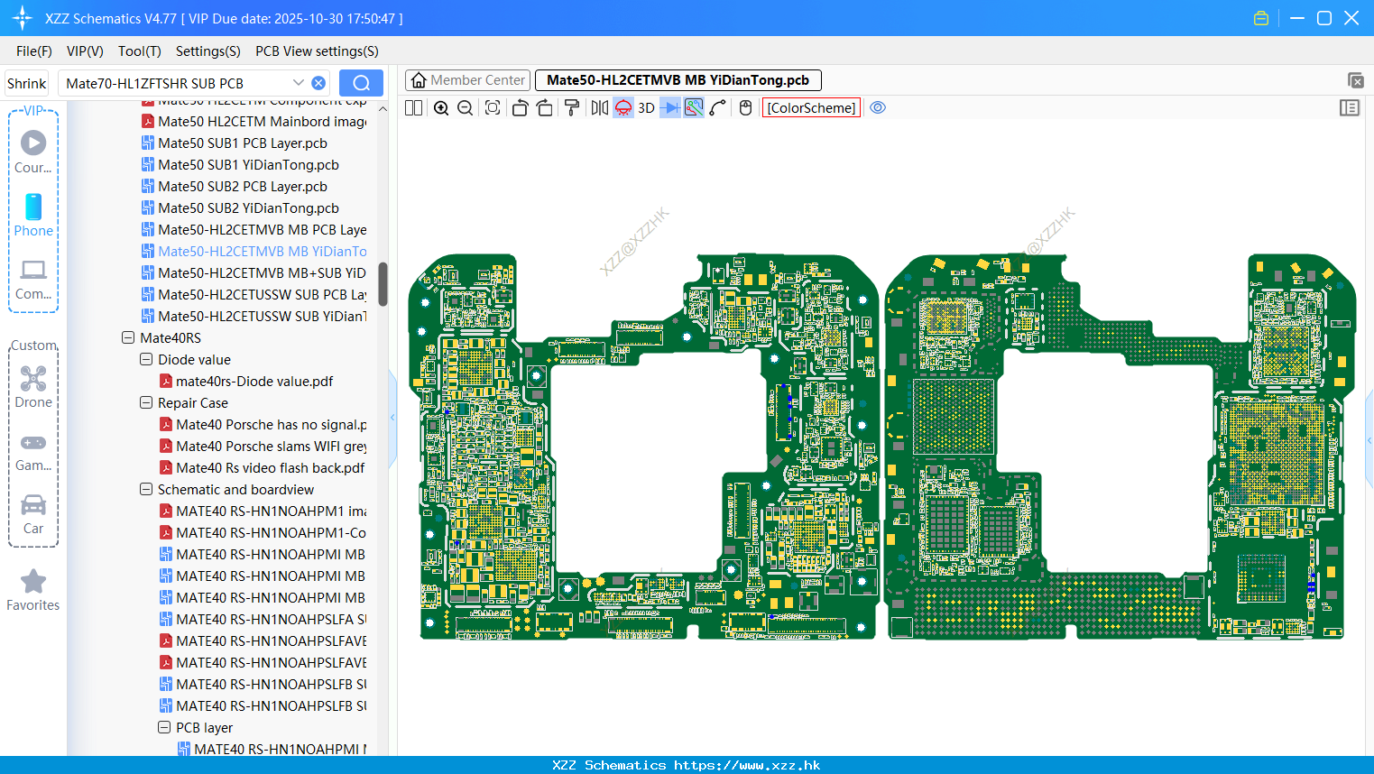Open Favorites from the sidebar
Image resolution: width=1374 pixels, height=774 pixels.
point(33,590)
